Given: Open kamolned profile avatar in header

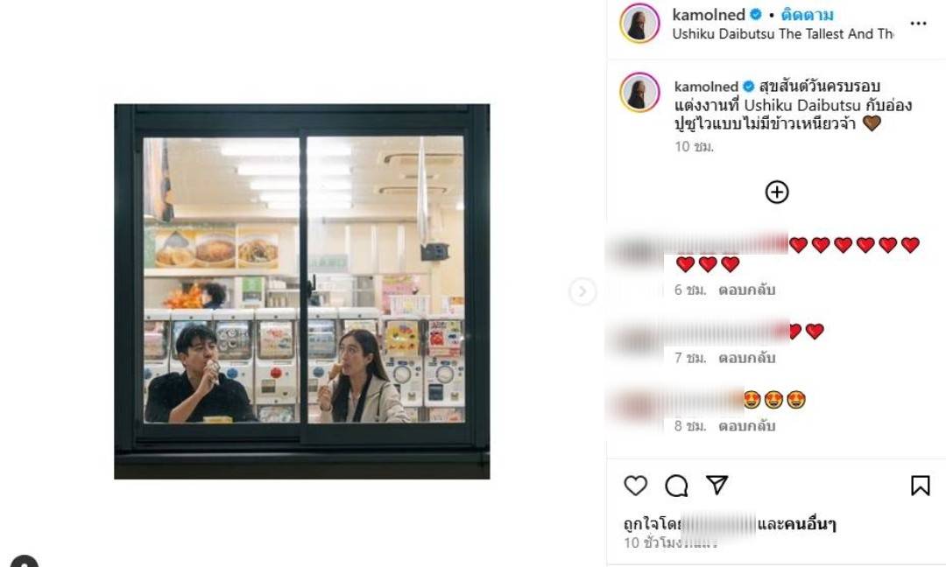Looking at the screenshot, I should 639,24.
